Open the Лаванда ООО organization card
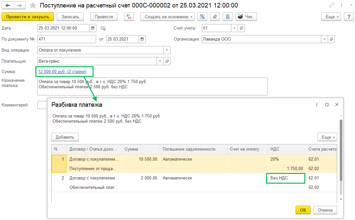The width and height of the screenshot is (355, 220). [x=331, y=39]
